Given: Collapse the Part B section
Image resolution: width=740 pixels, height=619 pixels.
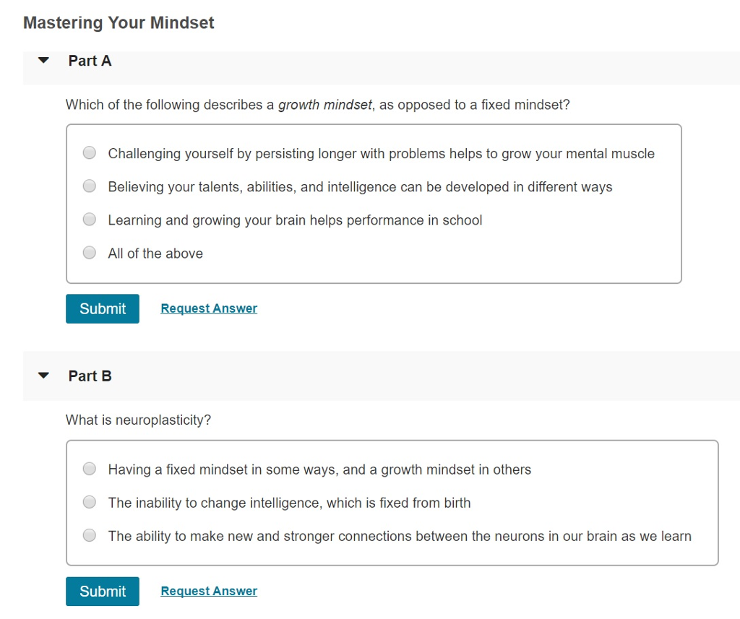Looking at the screenshot, I should (43, 376).
